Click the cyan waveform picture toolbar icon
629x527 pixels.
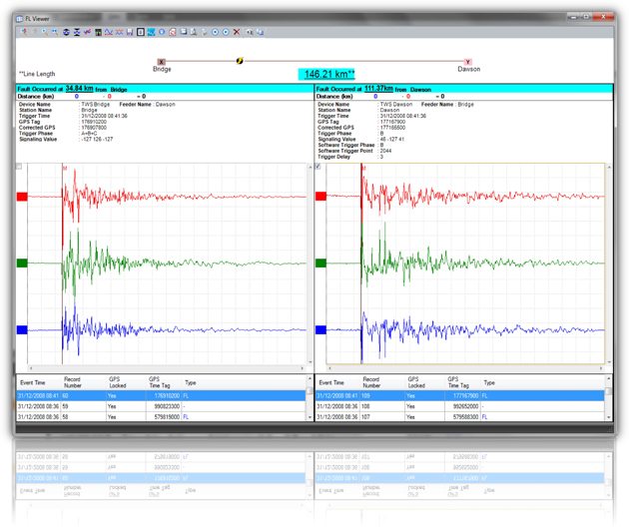tap(151, 32)
